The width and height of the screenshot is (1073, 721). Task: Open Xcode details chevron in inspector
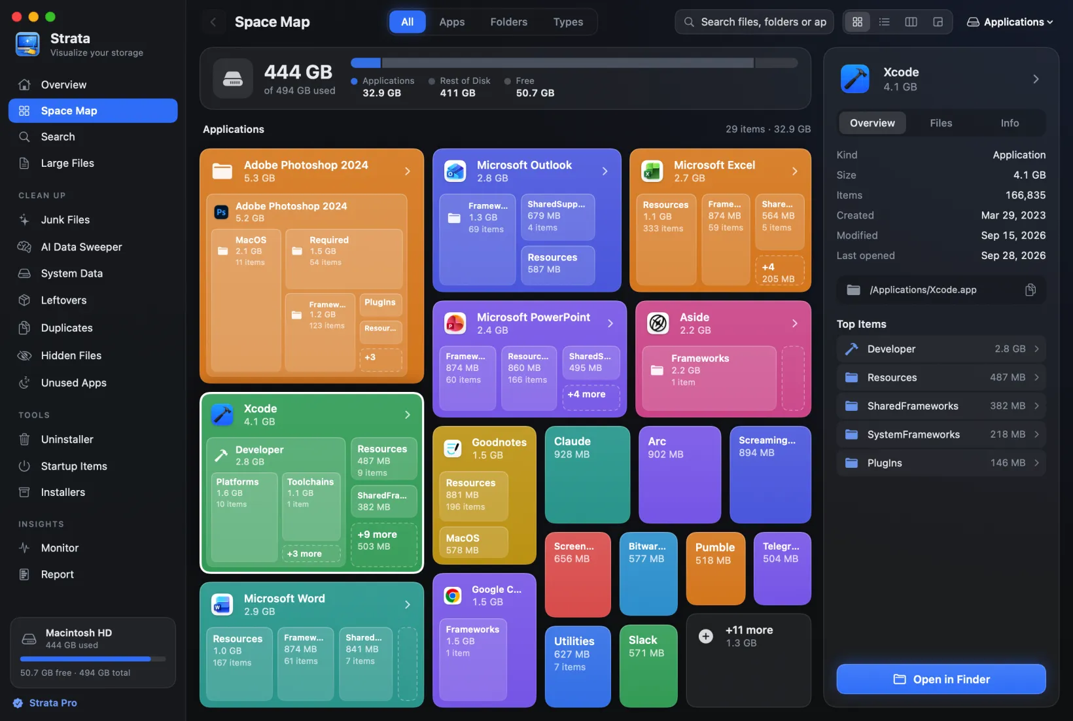[1036, 79]
